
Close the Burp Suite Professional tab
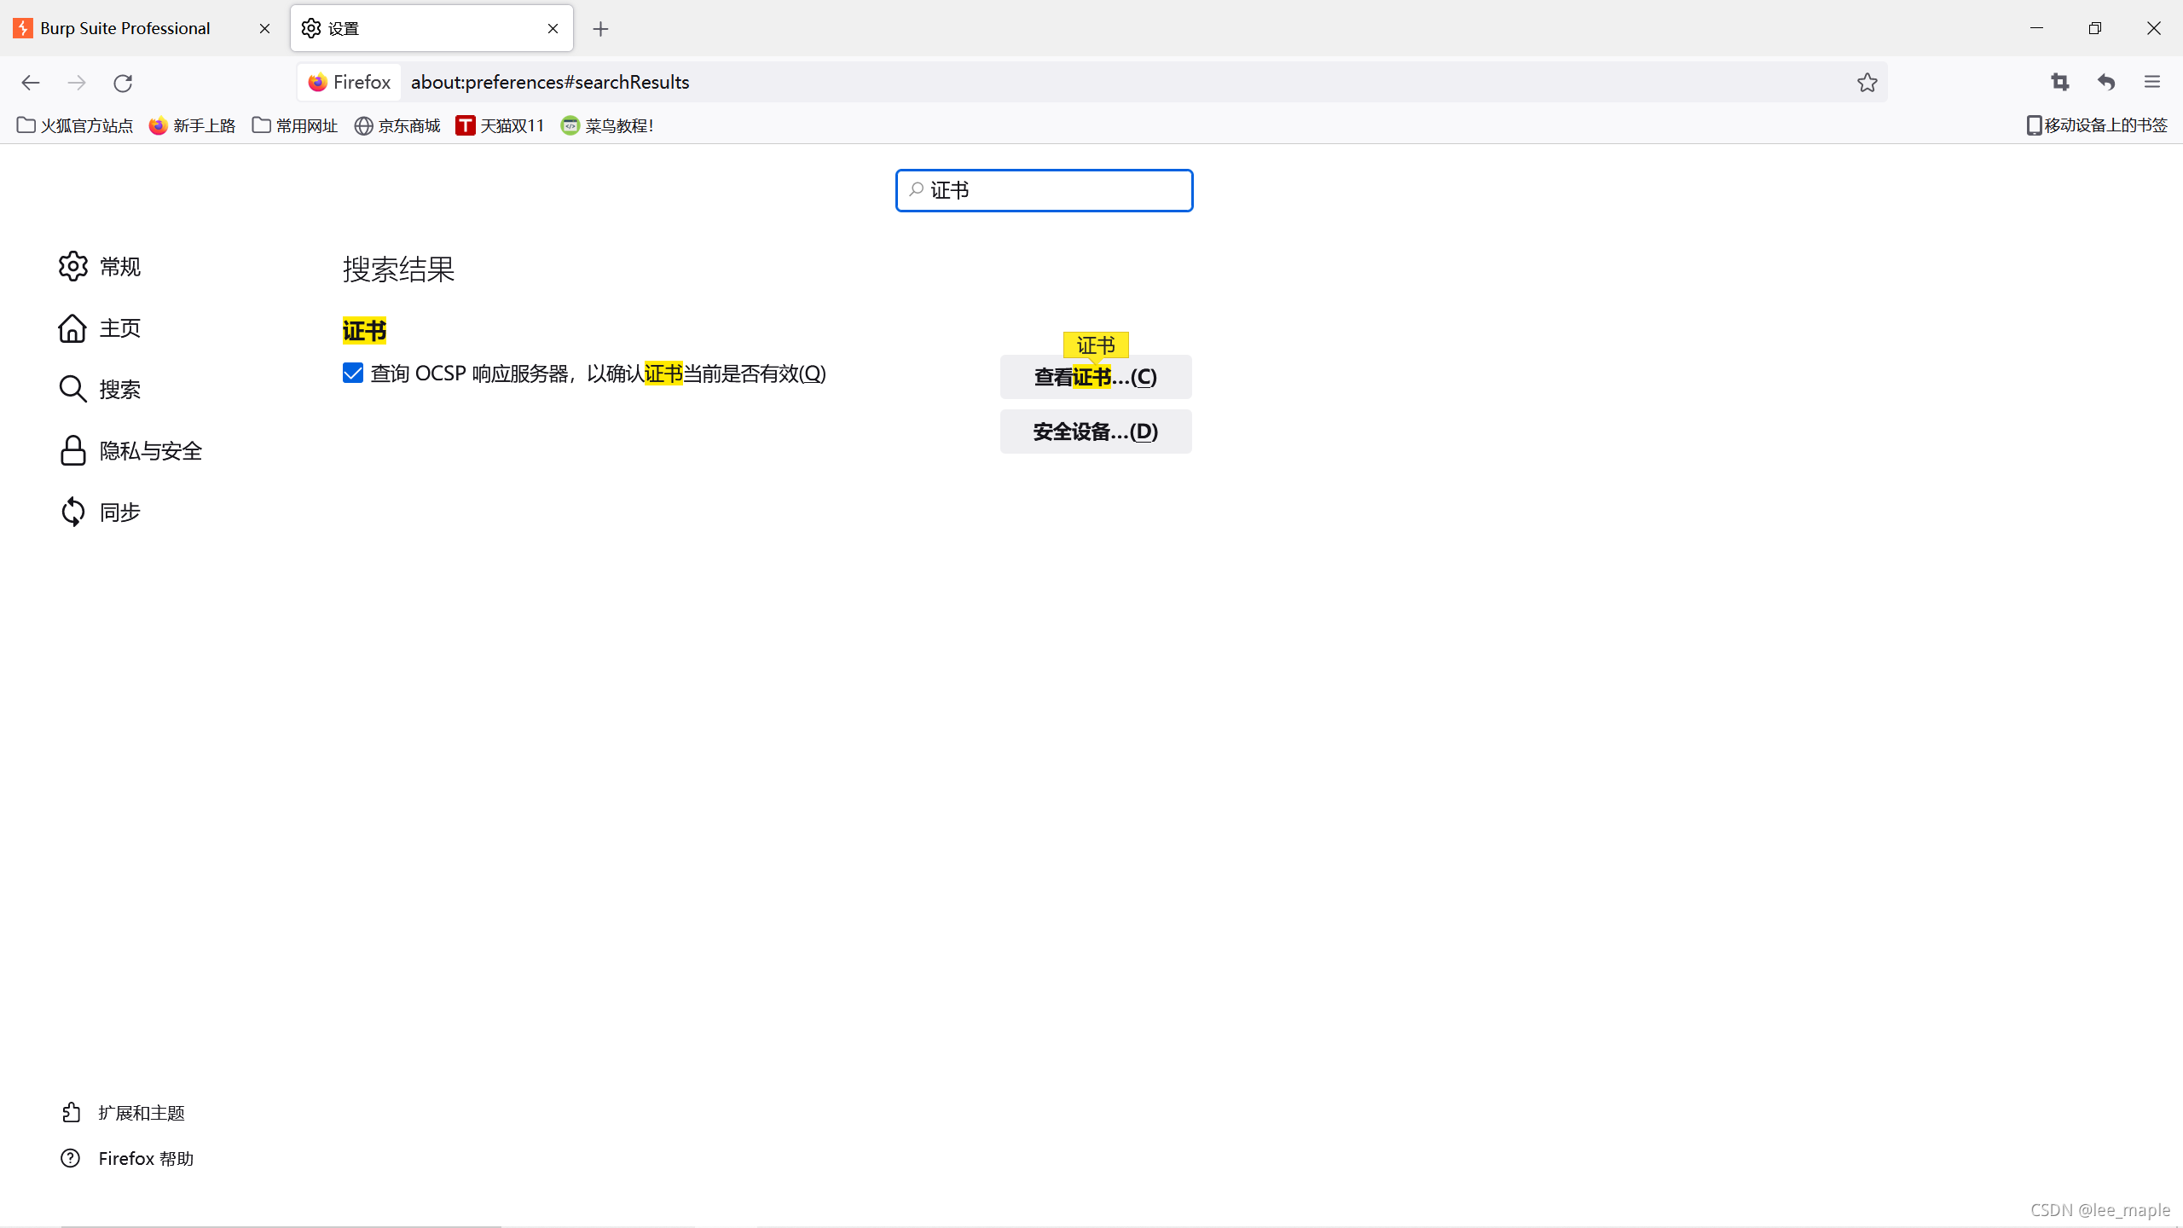click(264, 29)
